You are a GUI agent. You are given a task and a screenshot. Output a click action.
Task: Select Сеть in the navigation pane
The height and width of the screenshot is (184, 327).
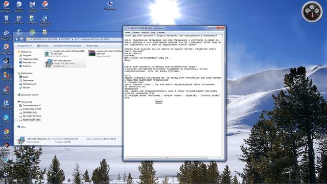click(21, 127)
